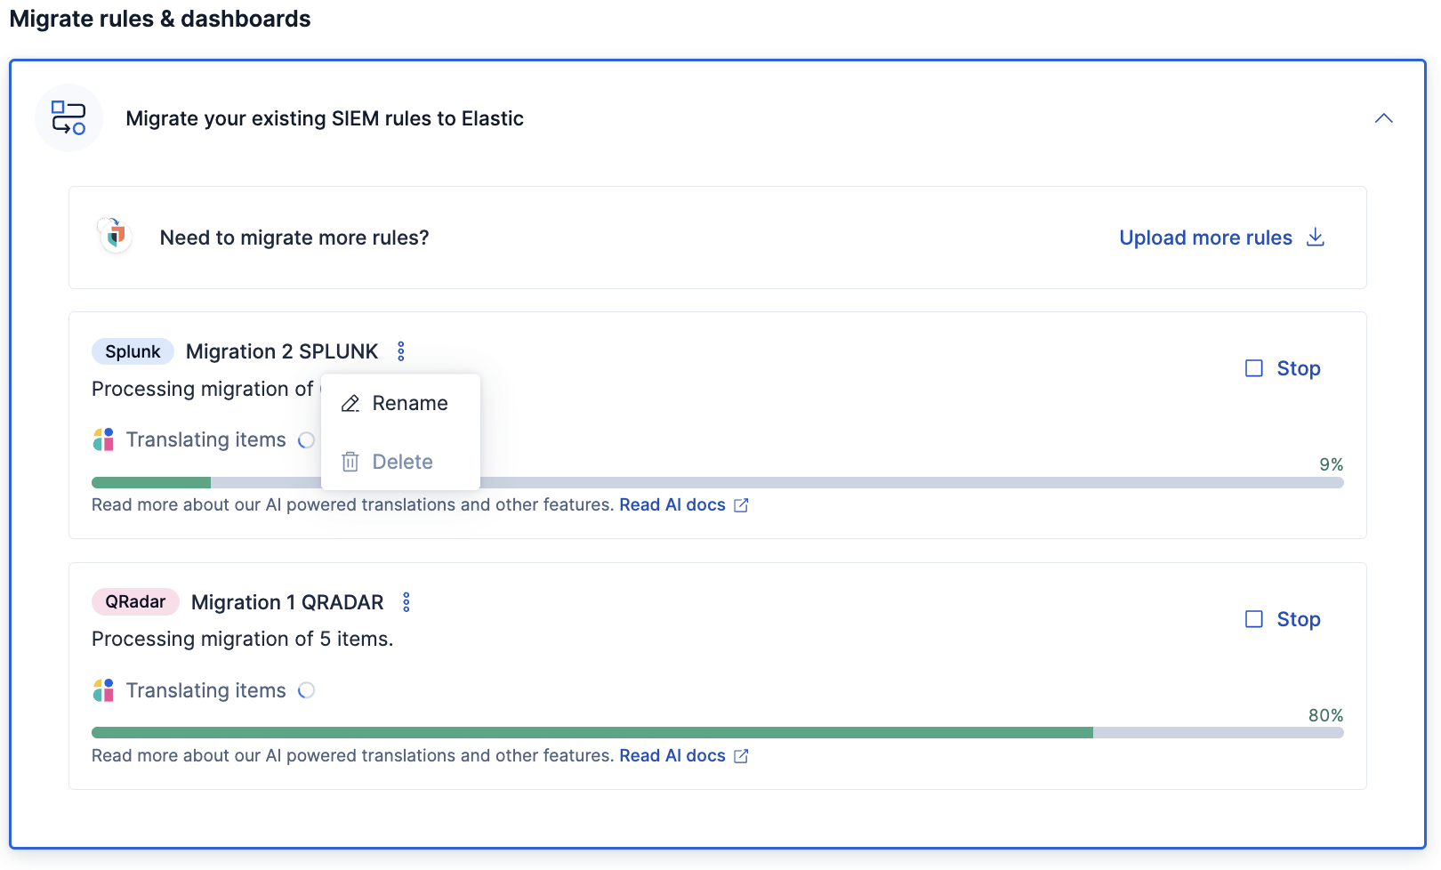Click the QRadar vendor badge
The height and width of the screenshot is (870, 1441).
pos(135,602)
